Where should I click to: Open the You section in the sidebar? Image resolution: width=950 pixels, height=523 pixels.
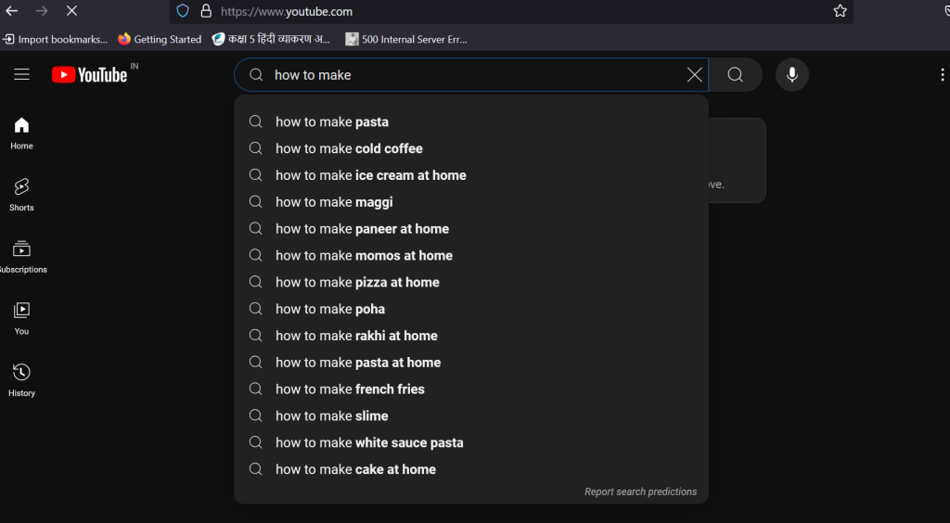[x=22, y=318]
